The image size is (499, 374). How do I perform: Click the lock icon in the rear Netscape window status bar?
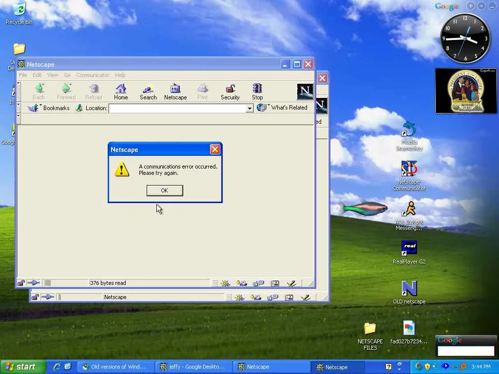click(35, 297)
